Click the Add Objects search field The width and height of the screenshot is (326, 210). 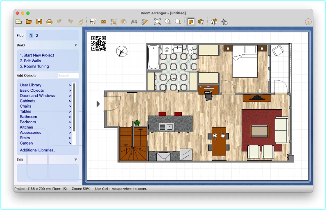click(68, 76)
